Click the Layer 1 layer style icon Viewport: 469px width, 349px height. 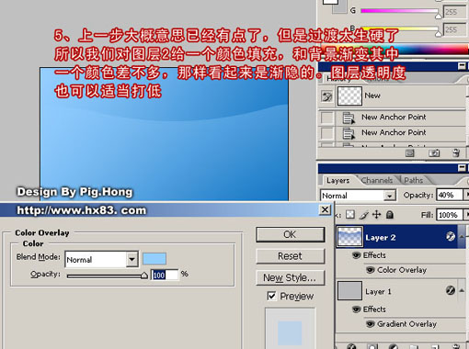click(451, 290)
